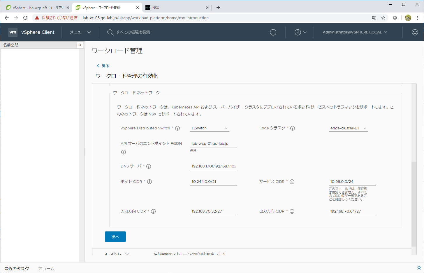Switch to the NSX browser tab
The width and height of the screenshot is (424, 273).
177,8
